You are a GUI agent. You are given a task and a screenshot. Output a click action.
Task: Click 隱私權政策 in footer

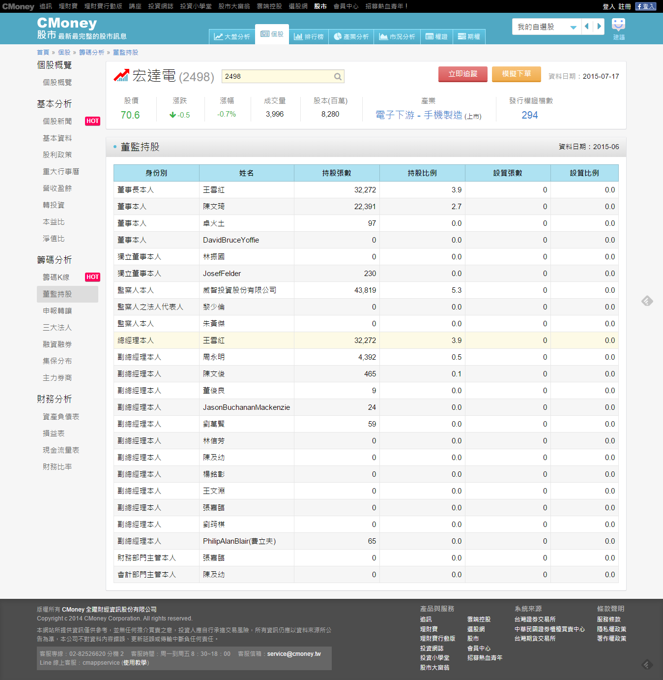tap(611, 629)
